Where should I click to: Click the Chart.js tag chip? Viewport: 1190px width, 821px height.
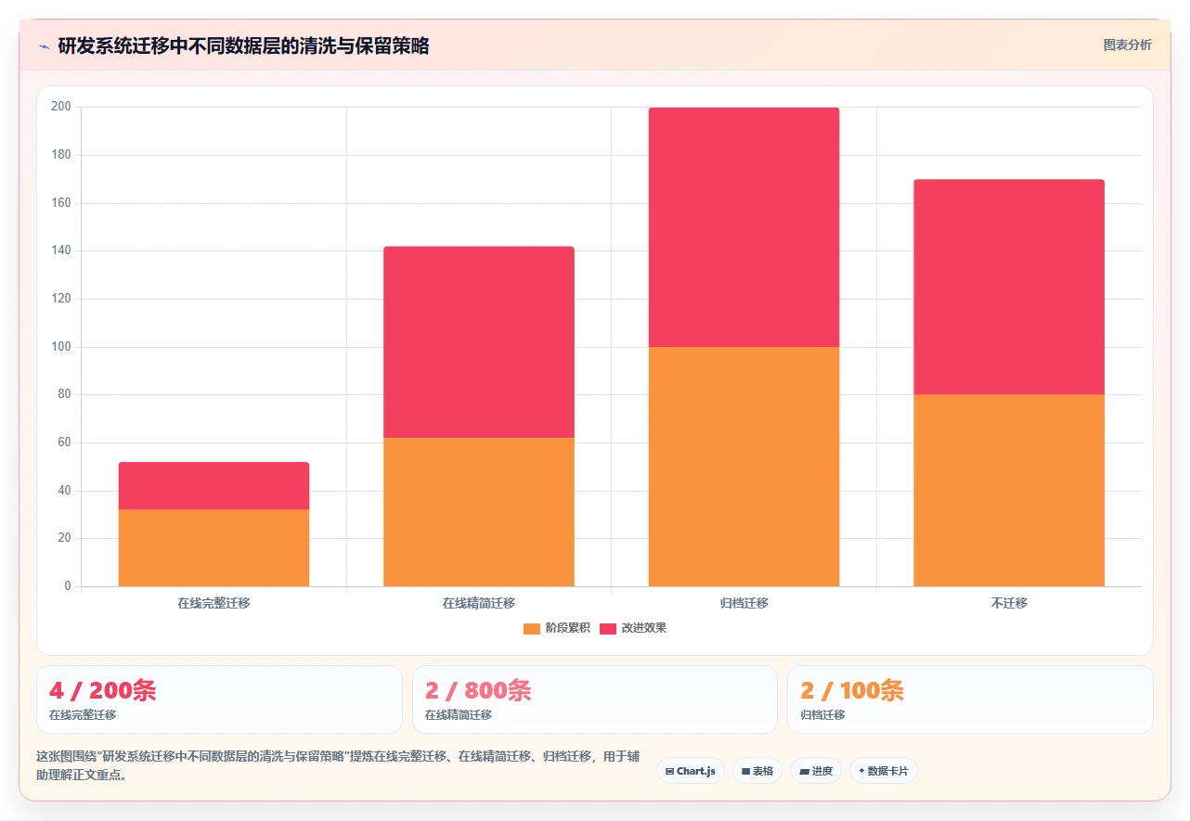click(x=691, y=771)
